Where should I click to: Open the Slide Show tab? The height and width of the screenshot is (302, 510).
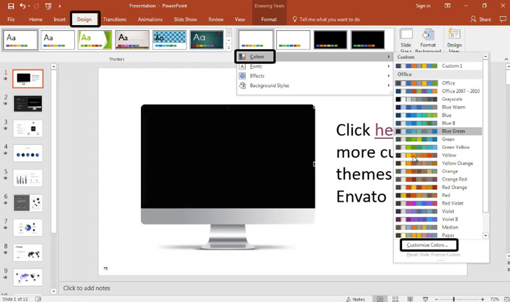tap(185, 19)
